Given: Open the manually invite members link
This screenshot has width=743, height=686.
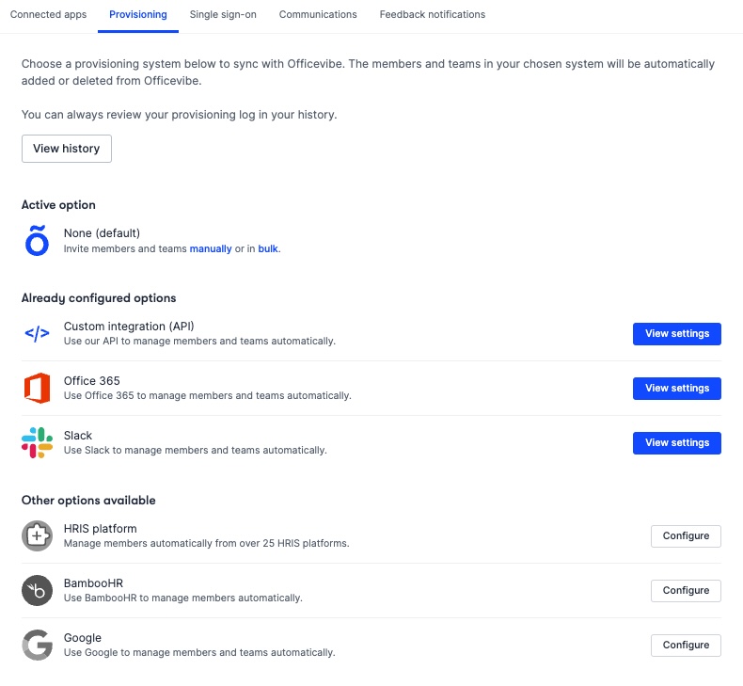Looking at the screenshot, I should pos(211,248).
